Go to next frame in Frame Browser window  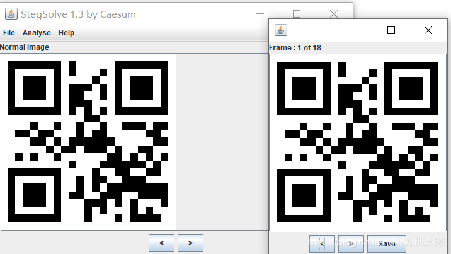click(x=351, y=244)
